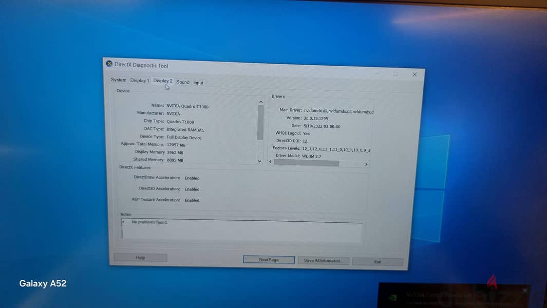Screen dimensions: 547x308
Task: Click DAC Type value Integrated RAMDAC
Action: point(185,130)
